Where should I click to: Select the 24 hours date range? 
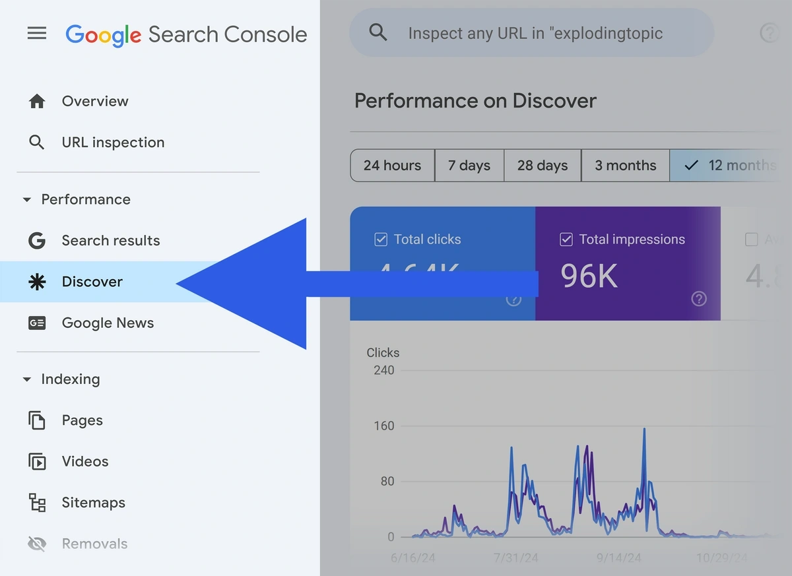[392, 165]
